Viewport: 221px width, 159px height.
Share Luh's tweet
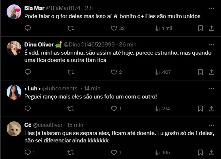pos(211,109)
